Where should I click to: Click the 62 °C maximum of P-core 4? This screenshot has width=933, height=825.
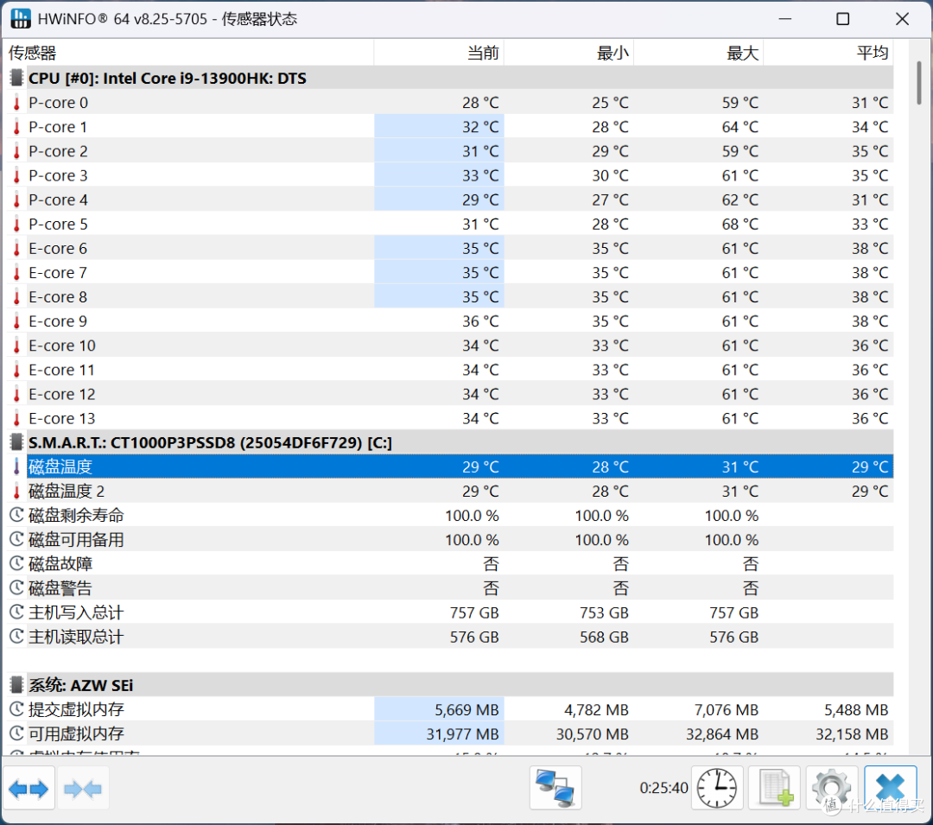click(x=740, y=200)
